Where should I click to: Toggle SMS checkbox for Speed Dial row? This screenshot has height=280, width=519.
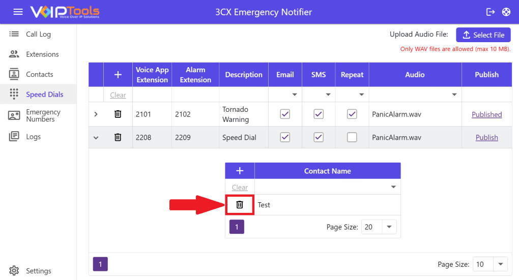319,137
